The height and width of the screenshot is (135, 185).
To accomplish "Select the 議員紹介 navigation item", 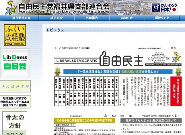I will pos(57,18).
